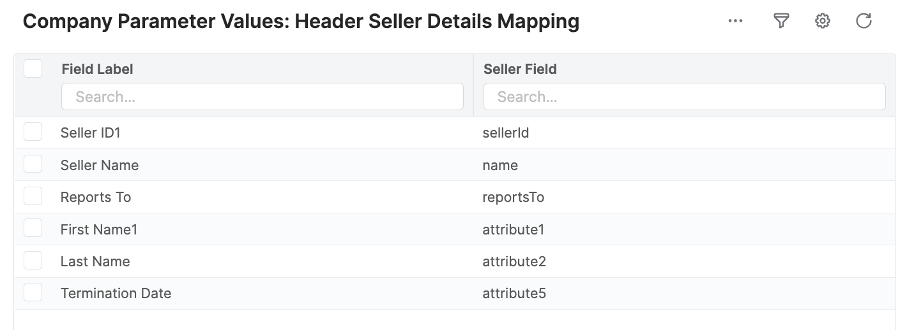This screenshot has width=907, height=330.
Task: Check the Last Name row checkbox
Action: (x=33, y=260)
